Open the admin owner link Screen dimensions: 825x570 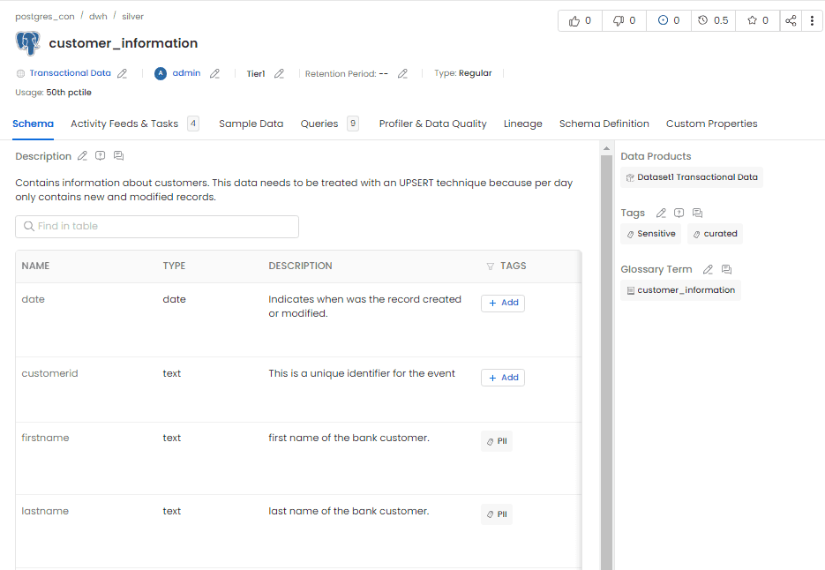click(x=186, y=73)
